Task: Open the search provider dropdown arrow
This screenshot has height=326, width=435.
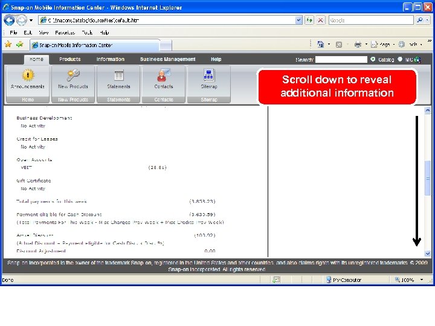Action: (x=427, y=21)
